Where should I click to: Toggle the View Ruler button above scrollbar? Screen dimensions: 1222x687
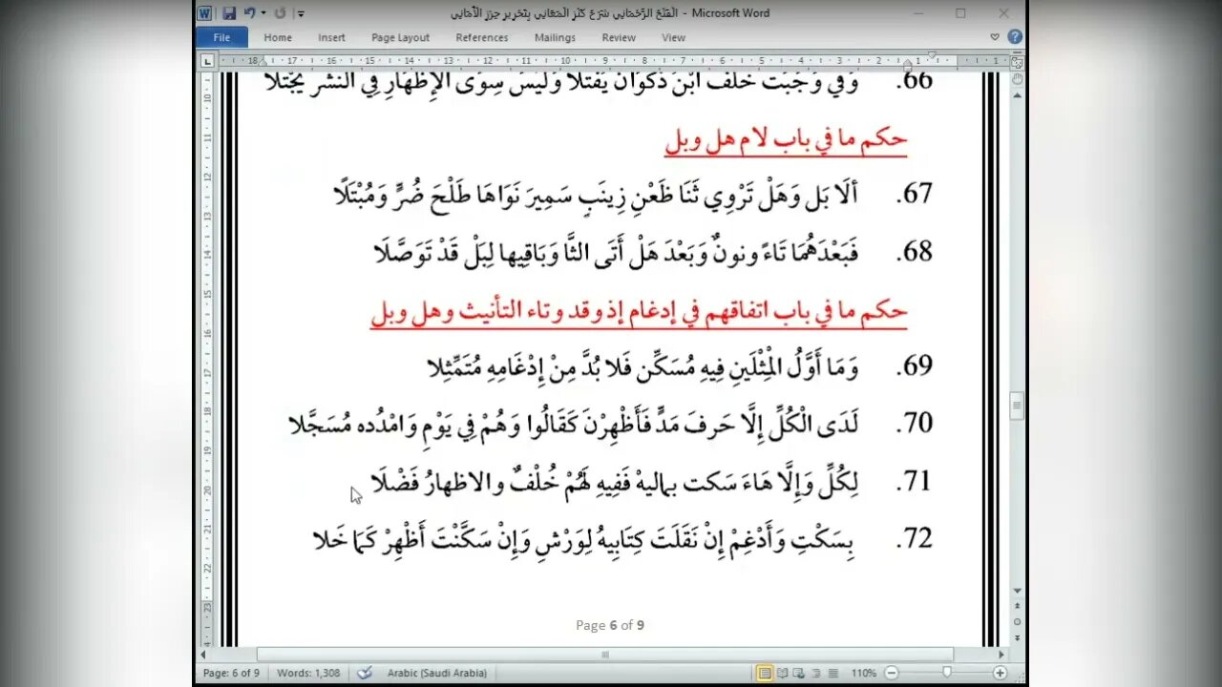(1017, 62)
